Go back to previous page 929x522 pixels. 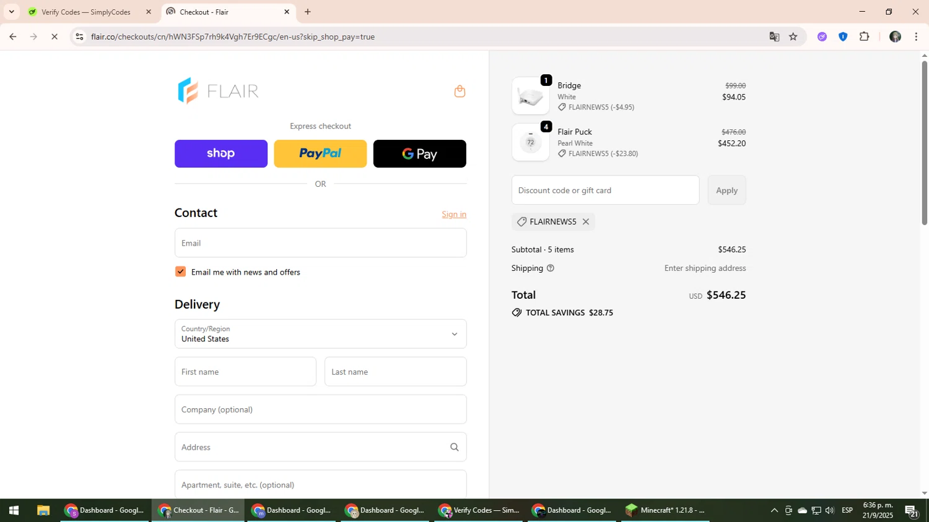click(x=13, y=36)
